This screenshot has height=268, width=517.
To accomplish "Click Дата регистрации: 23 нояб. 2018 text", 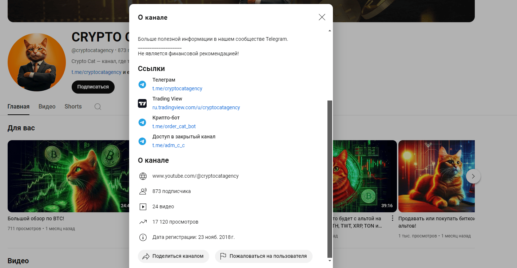I will pos(194,237).
